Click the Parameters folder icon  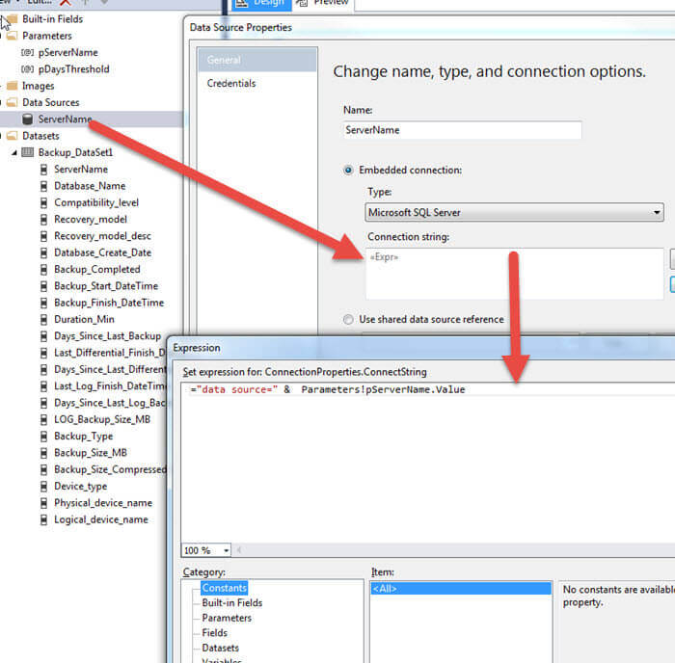click(13, 36)
